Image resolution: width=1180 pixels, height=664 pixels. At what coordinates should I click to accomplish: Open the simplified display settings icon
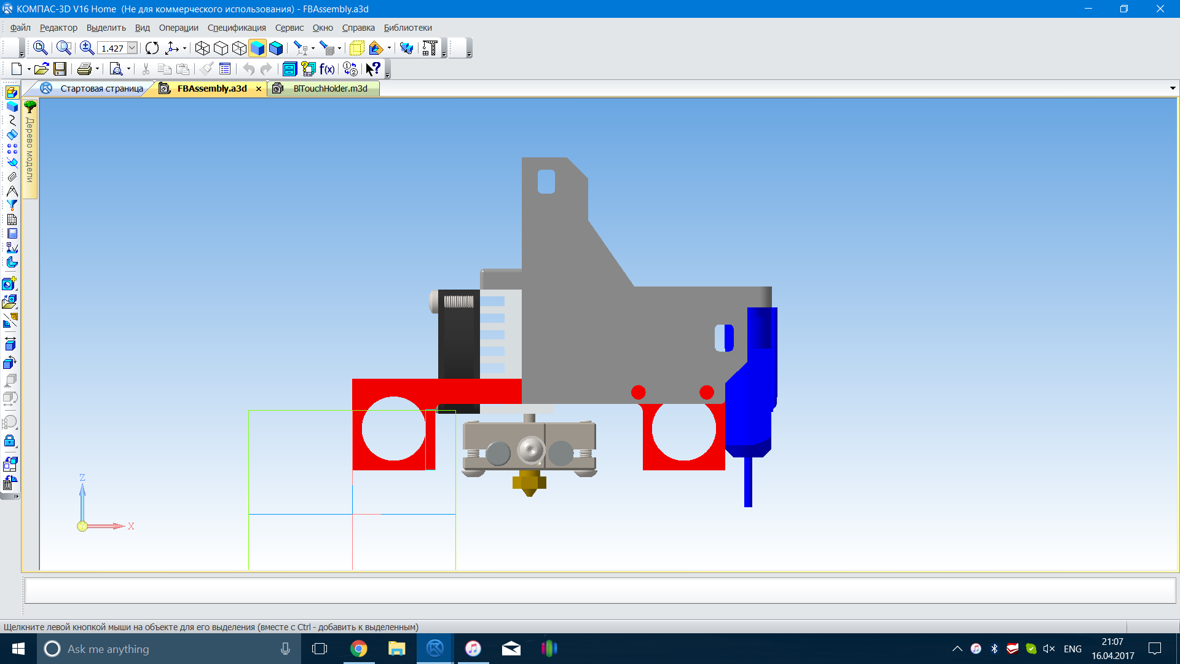click(x=406, y=48)
